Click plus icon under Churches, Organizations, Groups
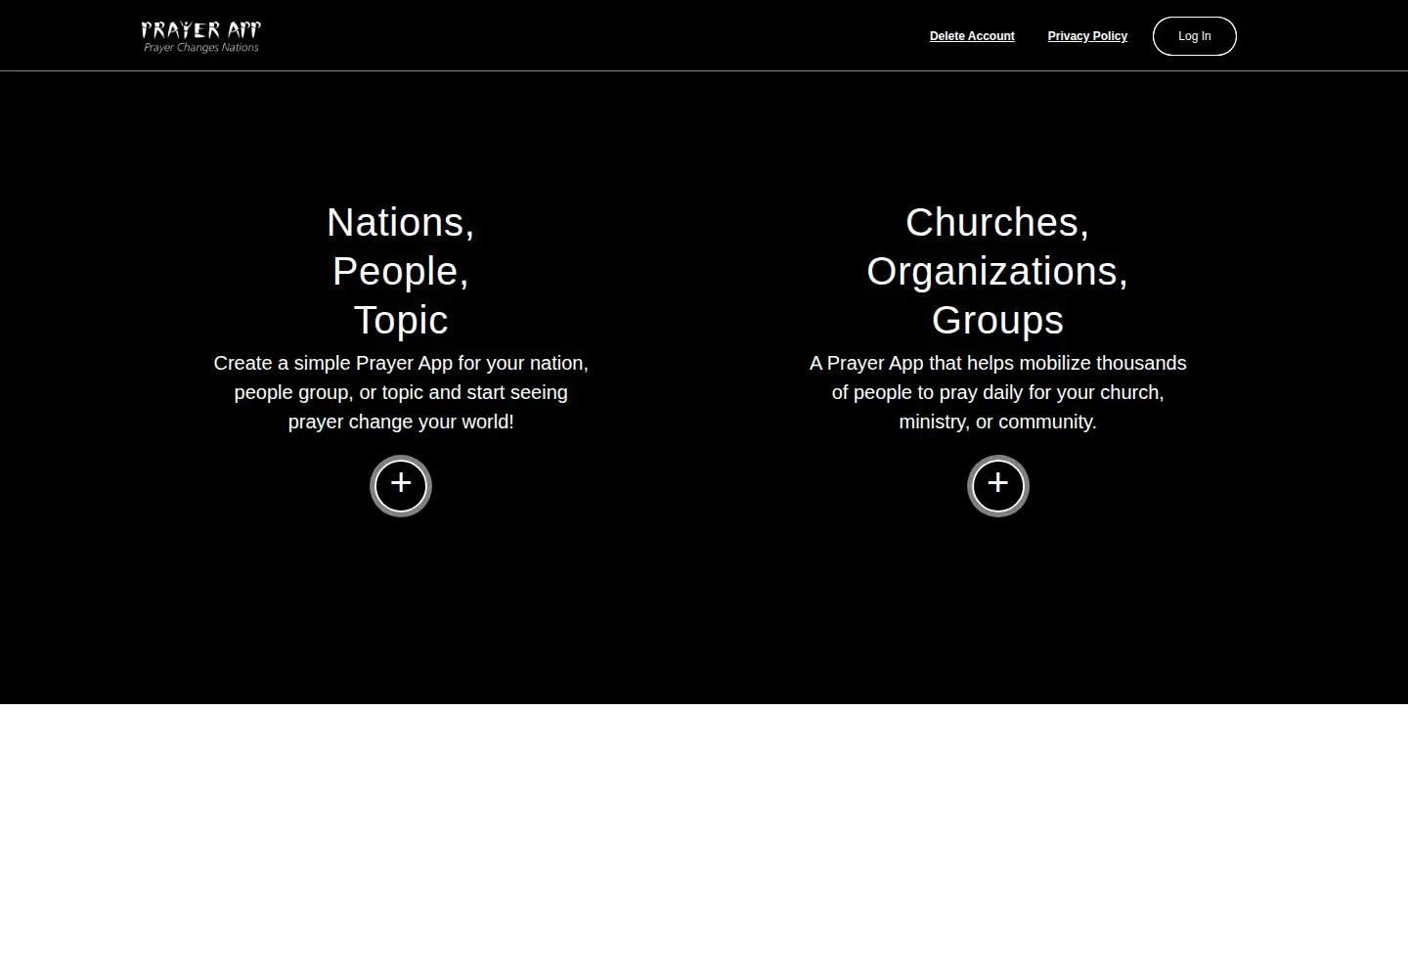 (x=998, y=486)
